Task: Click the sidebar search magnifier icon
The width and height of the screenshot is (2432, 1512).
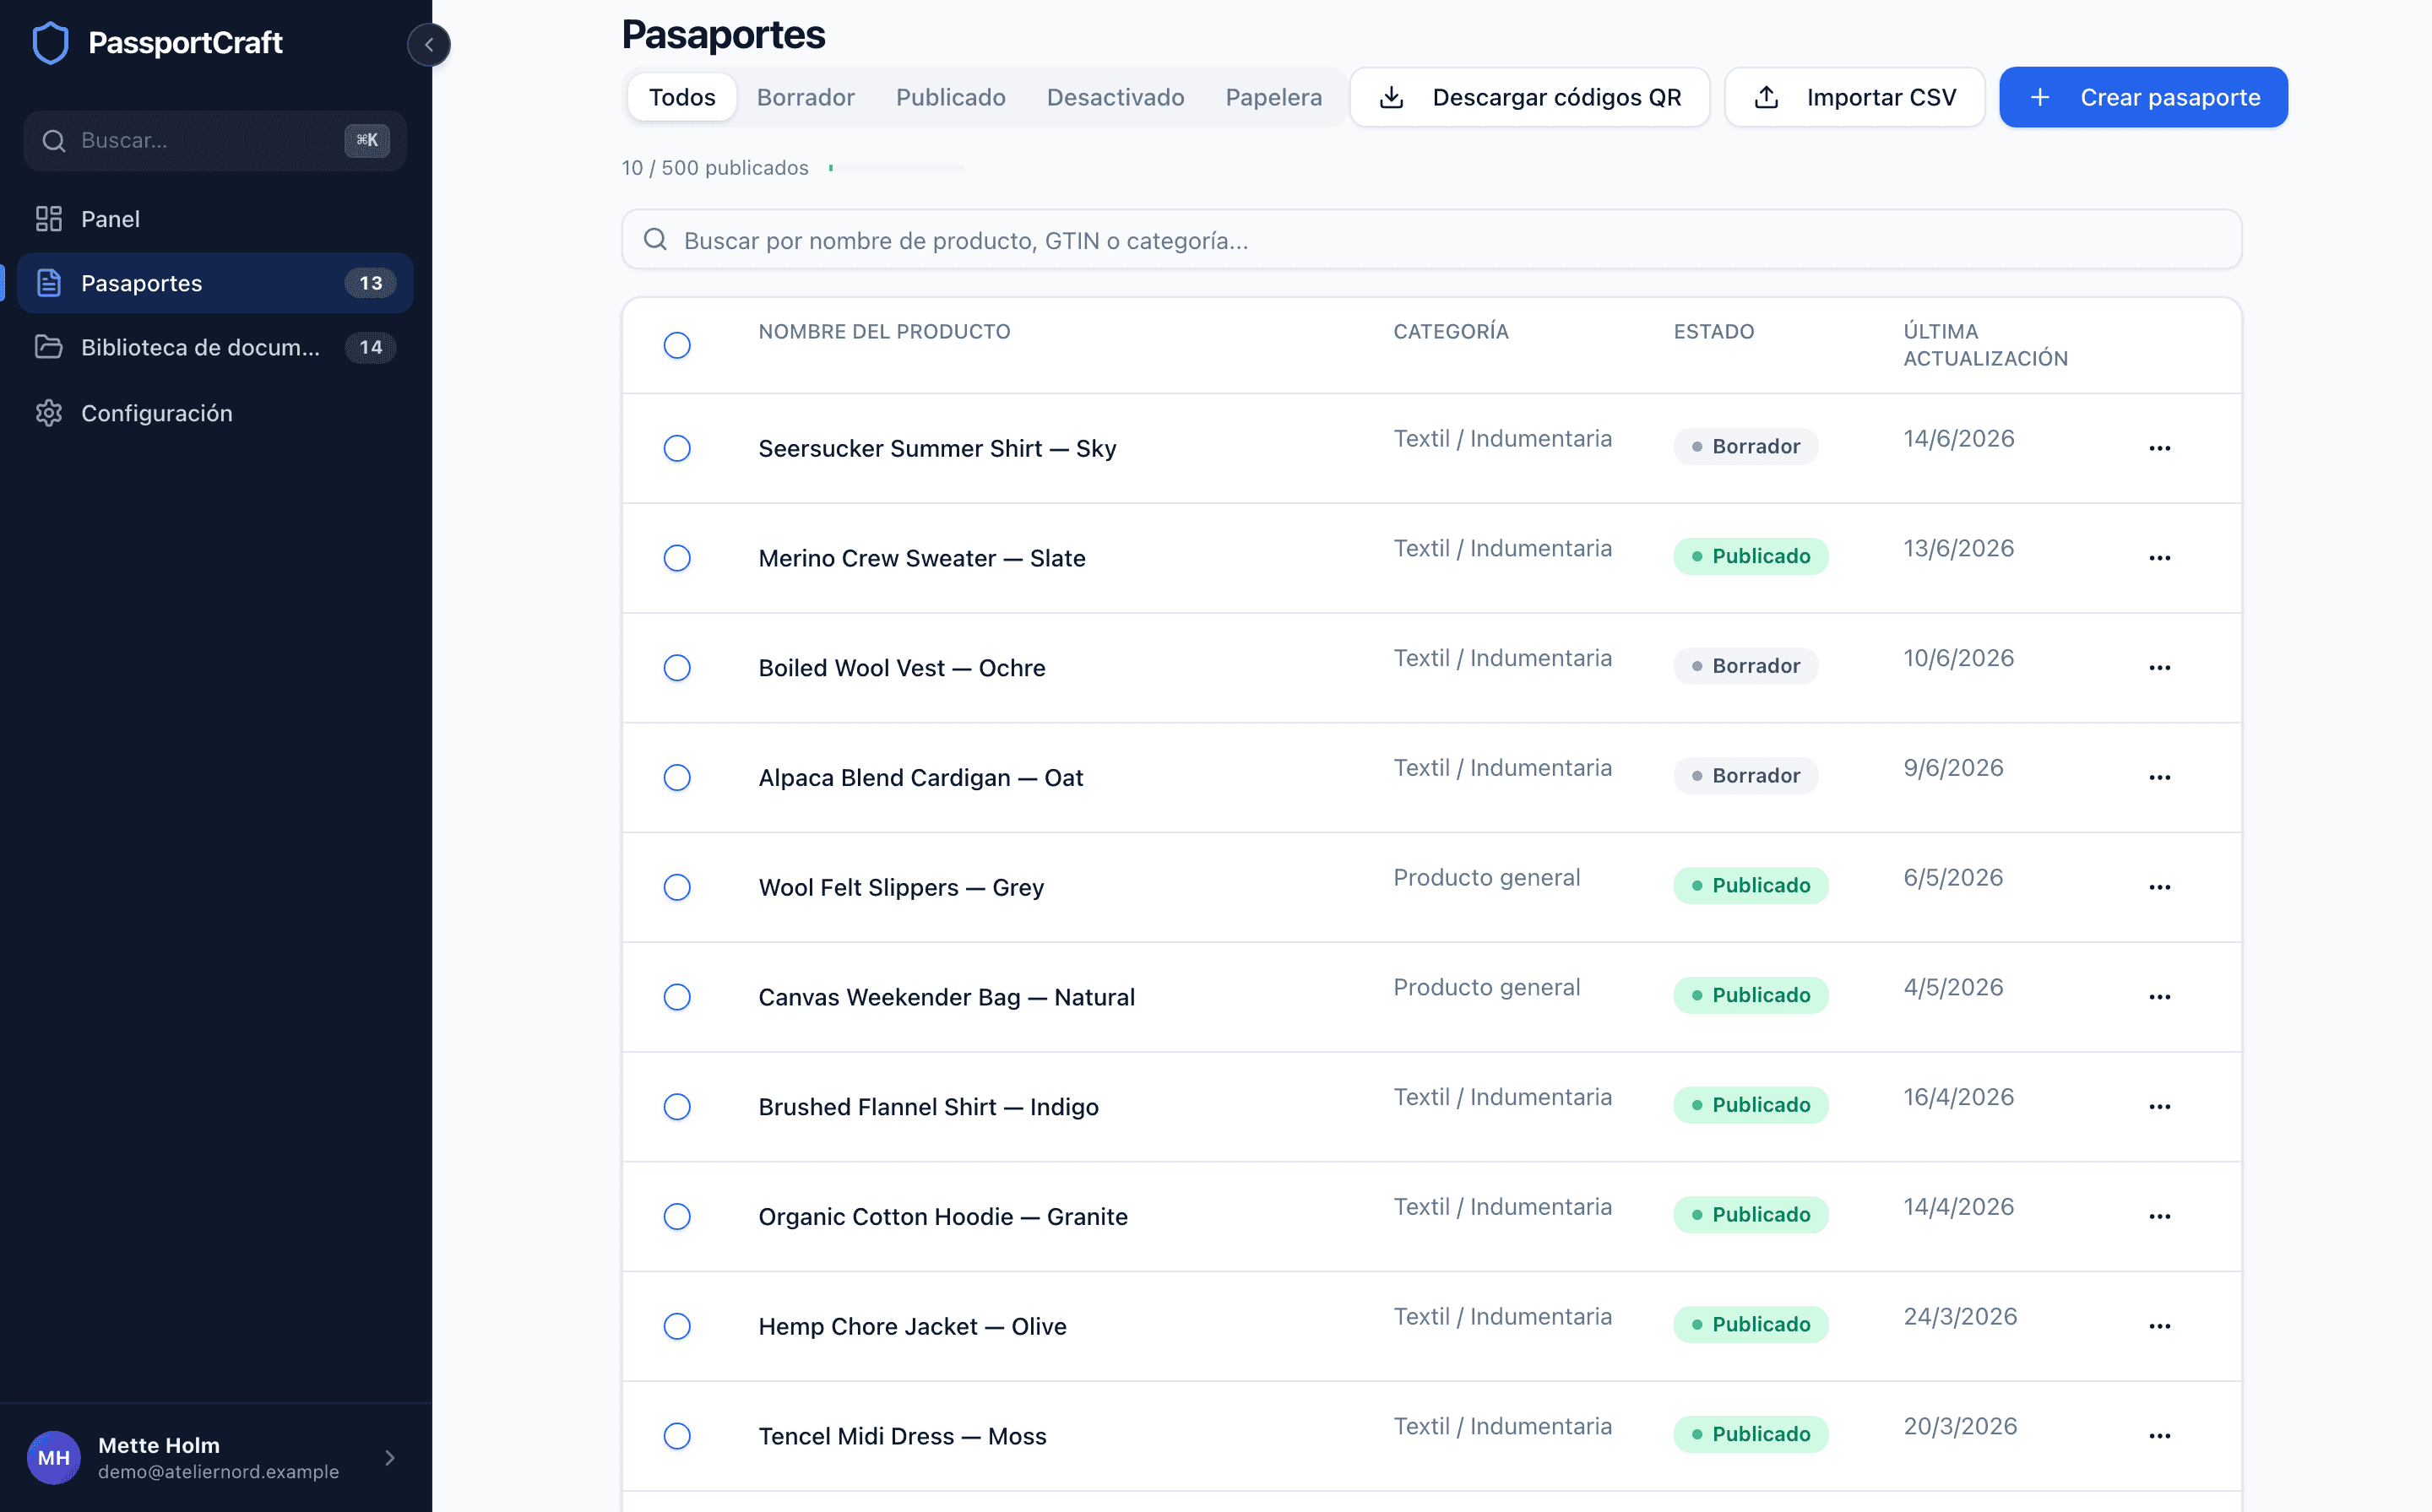Action: [x=54, y=141]
